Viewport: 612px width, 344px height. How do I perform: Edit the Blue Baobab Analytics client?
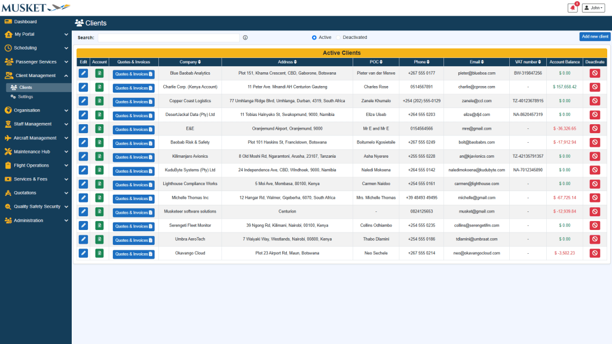[x=84, y=73]
